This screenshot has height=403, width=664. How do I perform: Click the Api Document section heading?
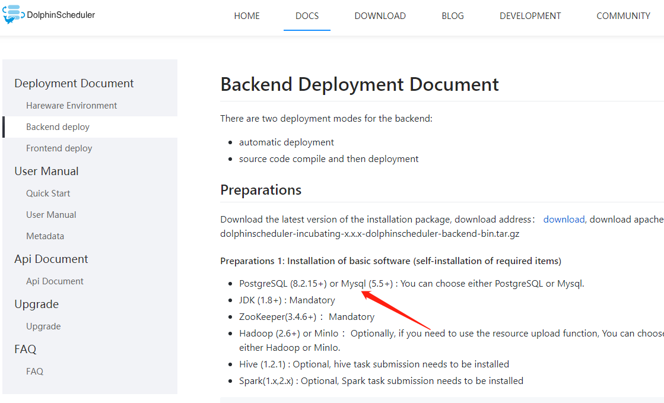click(51, 259)
